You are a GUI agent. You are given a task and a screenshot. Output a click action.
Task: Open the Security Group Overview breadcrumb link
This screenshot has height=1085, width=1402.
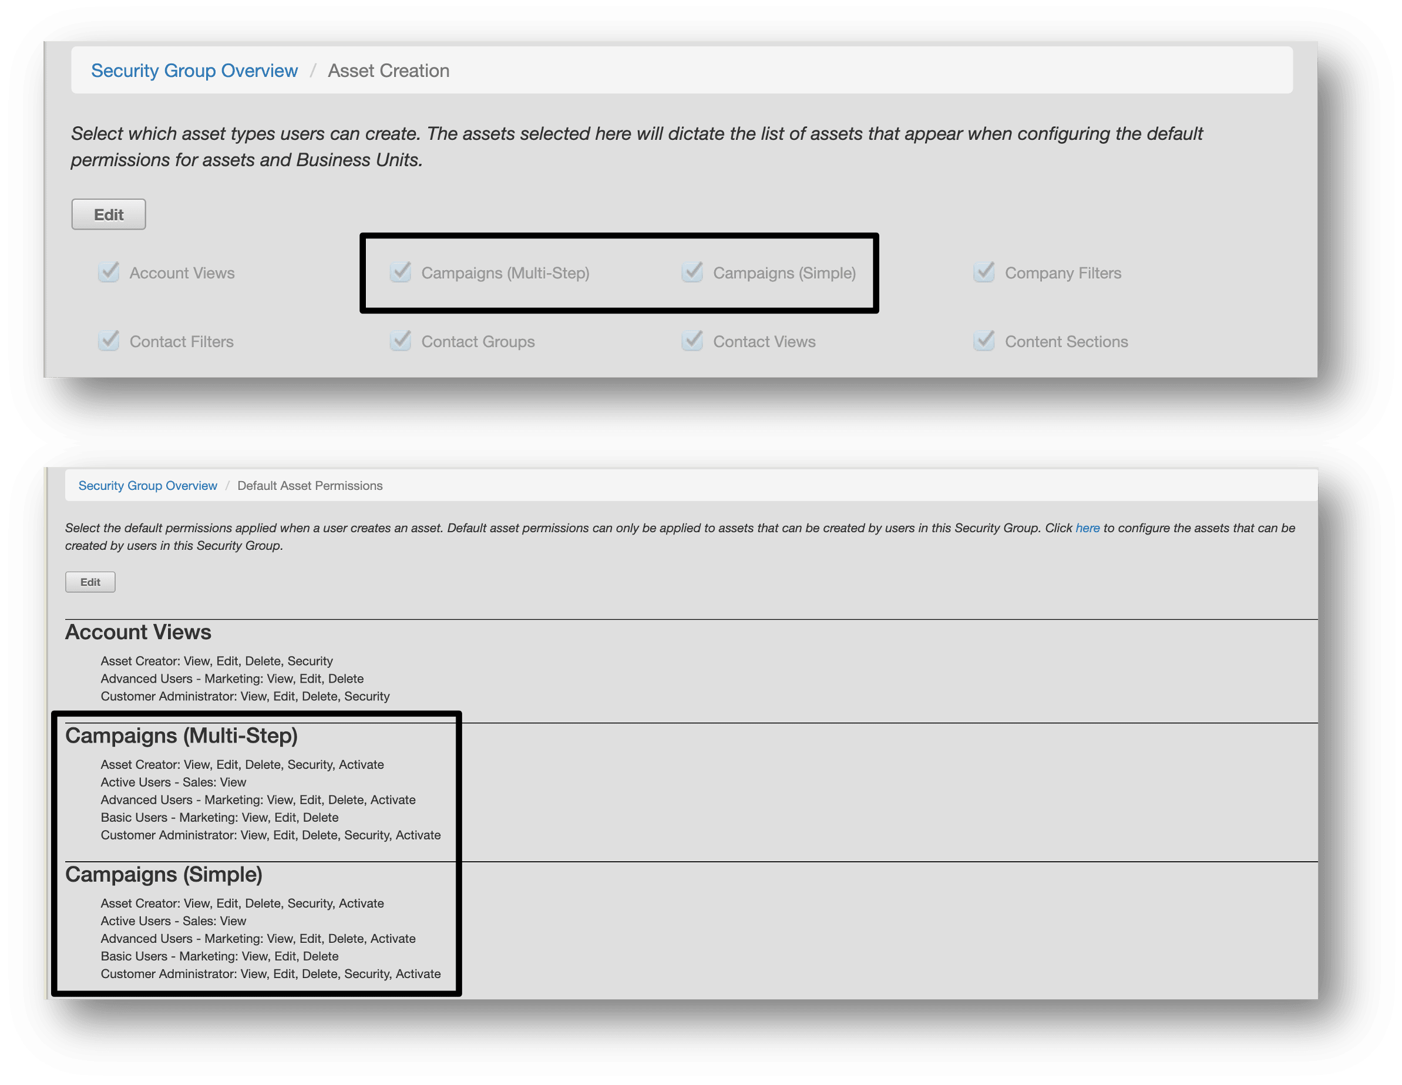pyautogui.click(x=194, y=70)
